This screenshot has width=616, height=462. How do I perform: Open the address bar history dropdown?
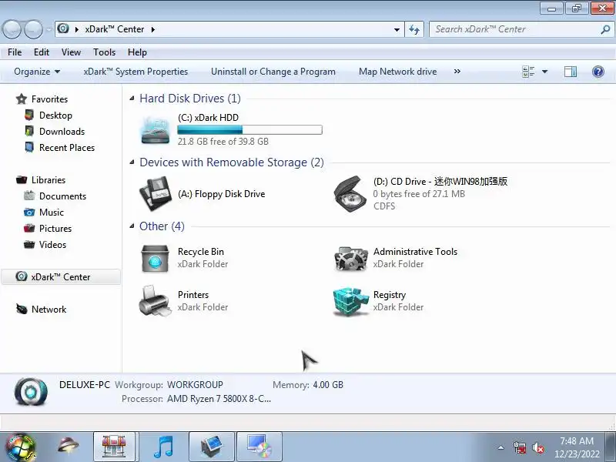pyautogui.click(x=397, y=29)
